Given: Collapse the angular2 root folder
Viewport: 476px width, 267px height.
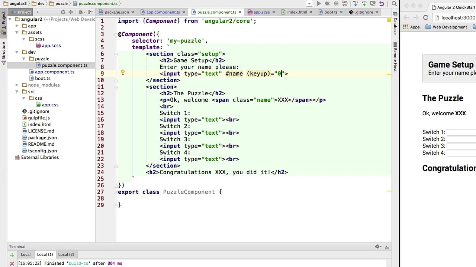Looking at the screenshot, I should tap(10, 19).
